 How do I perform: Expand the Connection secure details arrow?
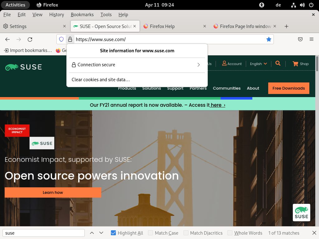pos(198,65)
